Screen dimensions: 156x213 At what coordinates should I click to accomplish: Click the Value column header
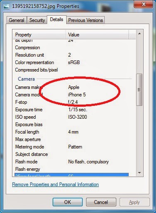click(x=97, y=35)
